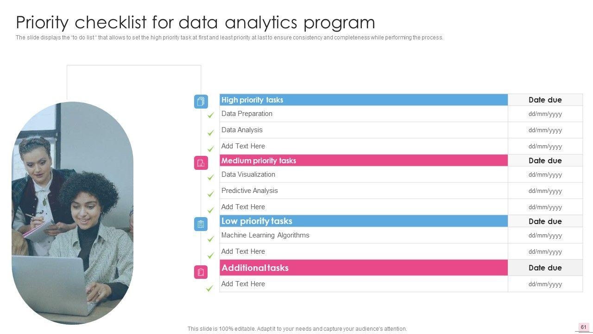Click the Additional tasks header bar
This screenshot has width=593, height=334.
click(x=363, y=268)
